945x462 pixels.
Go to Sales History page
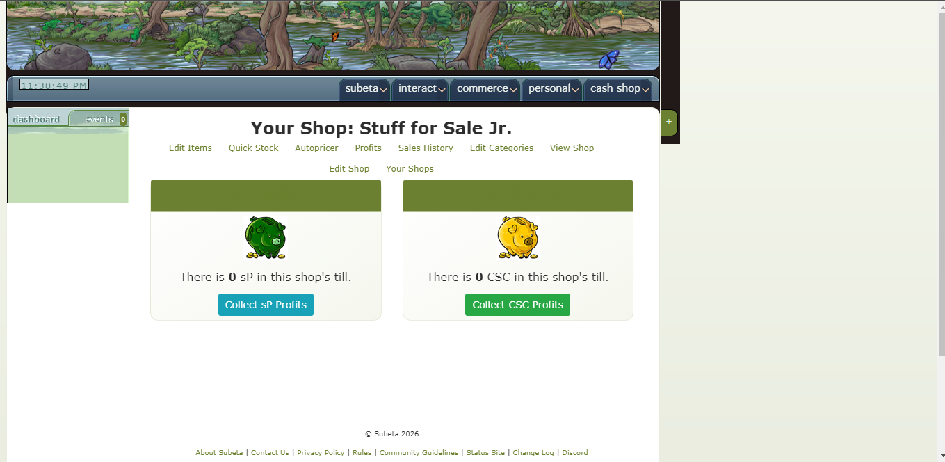[426, 148]
